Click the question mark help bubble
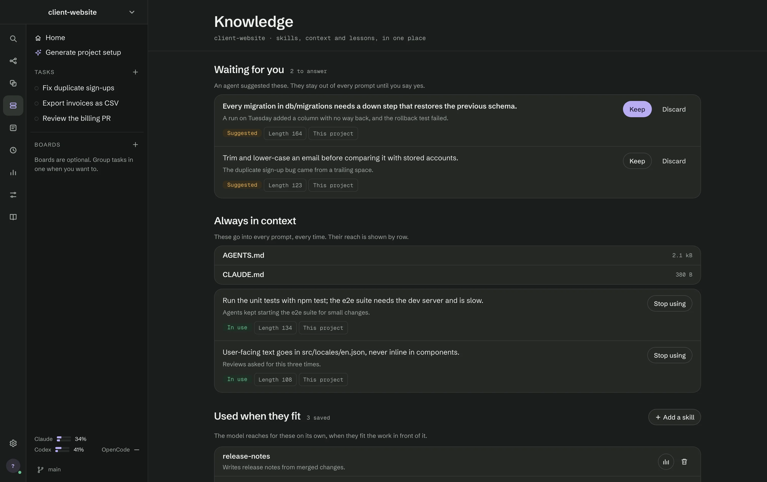This screenshot has width=767, height=482. pos(13,466)
